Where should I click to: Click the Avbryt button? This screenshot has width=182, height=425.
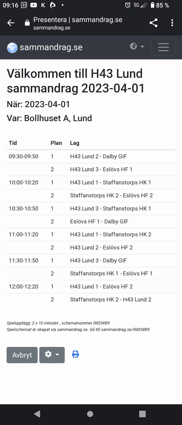point(22,355)
